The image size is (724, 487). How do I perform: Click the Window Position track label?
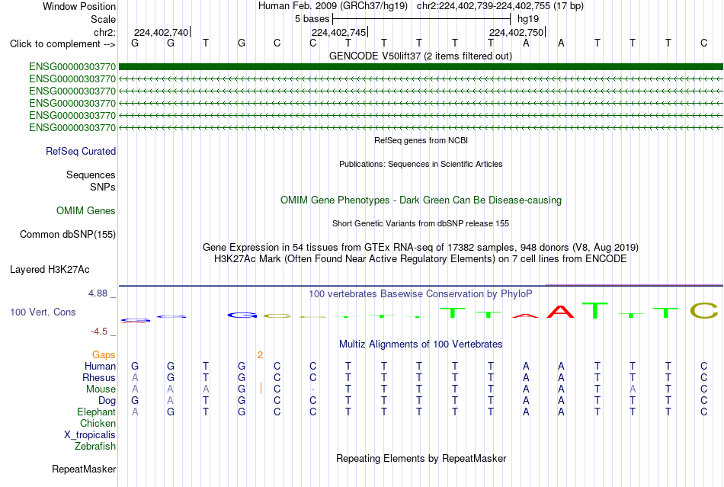[x=79, y=6]
